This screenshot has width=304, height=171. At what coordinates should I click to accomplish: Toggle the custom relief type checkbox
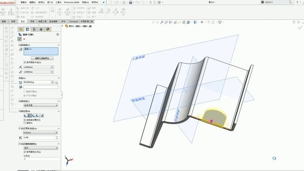[19, 144]
